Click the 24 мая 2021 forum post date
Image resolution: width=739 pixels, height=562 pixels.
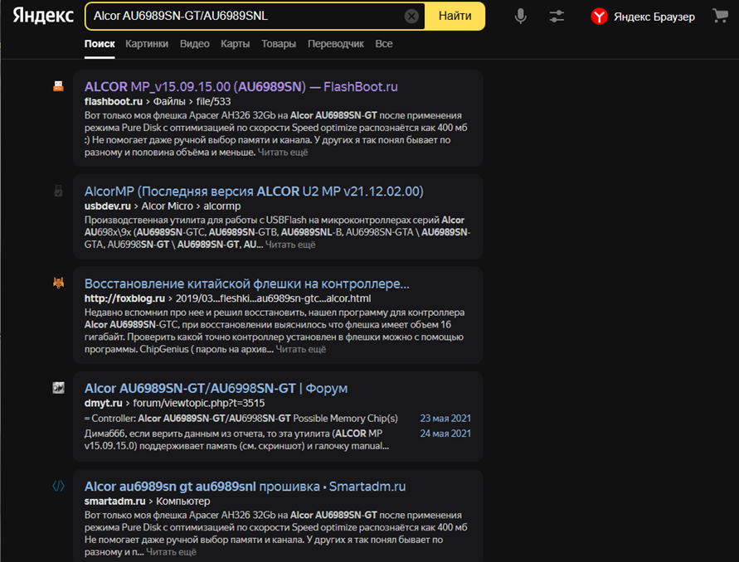[x=445, y=434]
